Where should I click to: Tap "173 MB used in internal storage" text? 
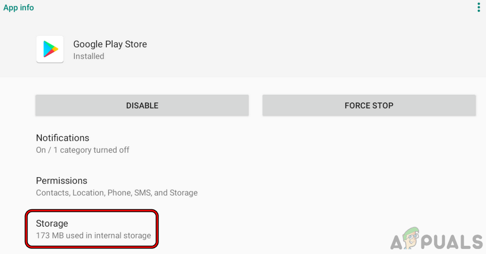(x=93, y=236)
